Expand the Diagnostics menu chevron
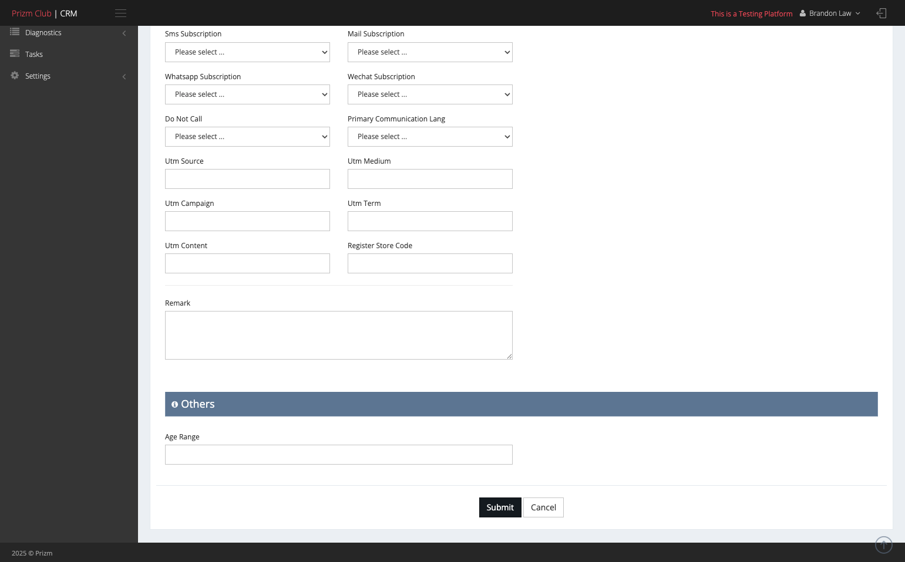The height and width of the screenshot is (562, 905). tap(124, 33)
